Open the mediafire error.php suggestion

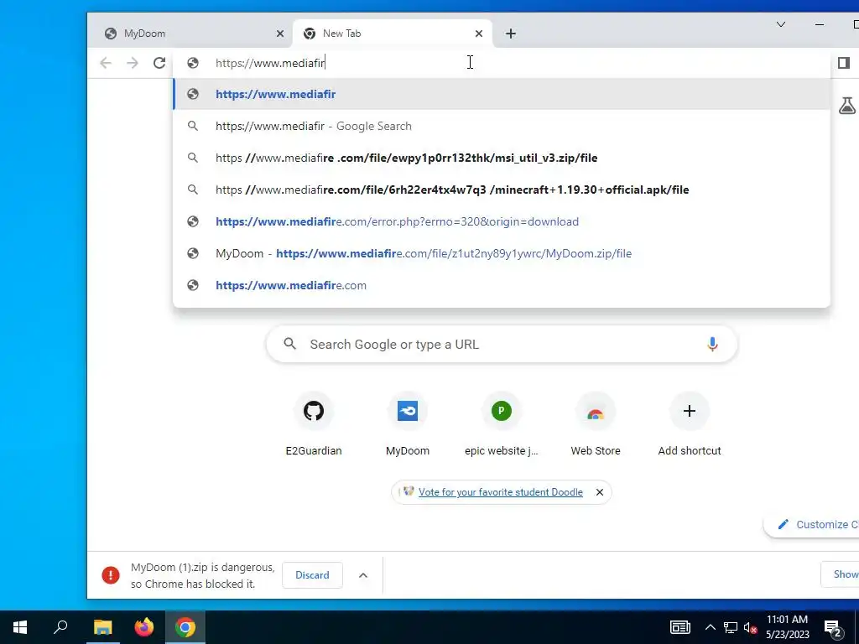tap(502, 221)
